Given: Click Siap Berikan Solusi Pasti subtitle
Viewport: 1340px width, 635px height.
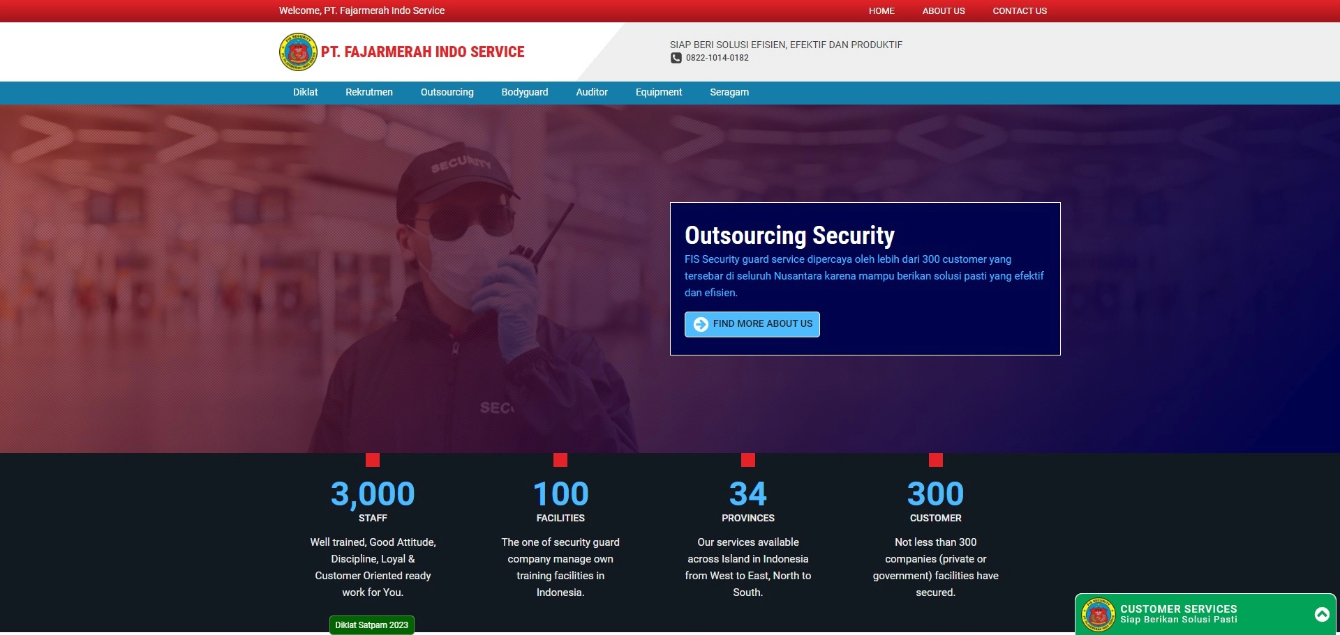Looking at the screenshot, I should click(1179, 620).
